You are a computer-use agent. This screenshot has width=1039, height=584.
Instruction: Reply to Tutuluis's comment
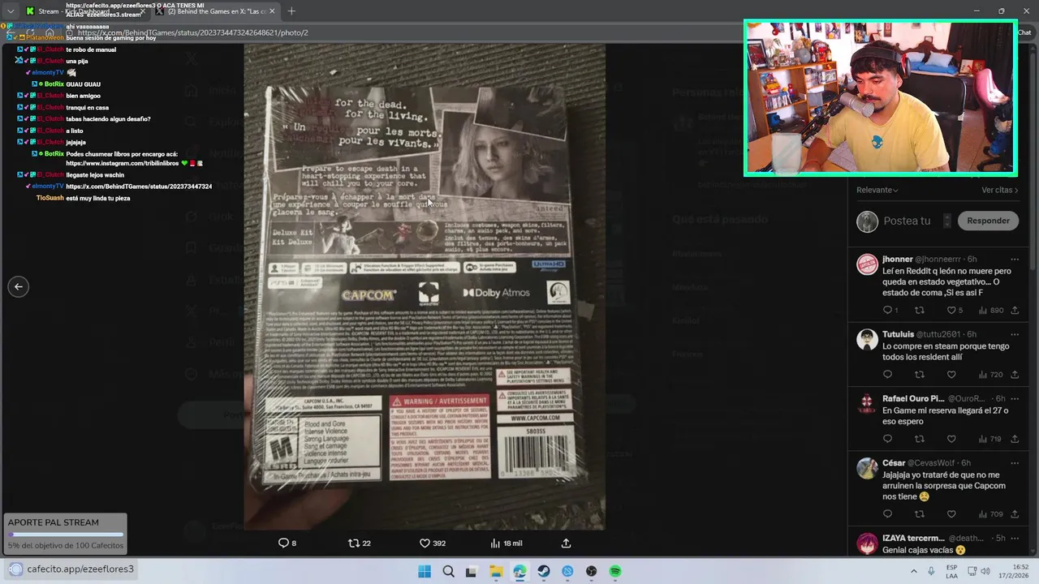(x=887, y=375)
